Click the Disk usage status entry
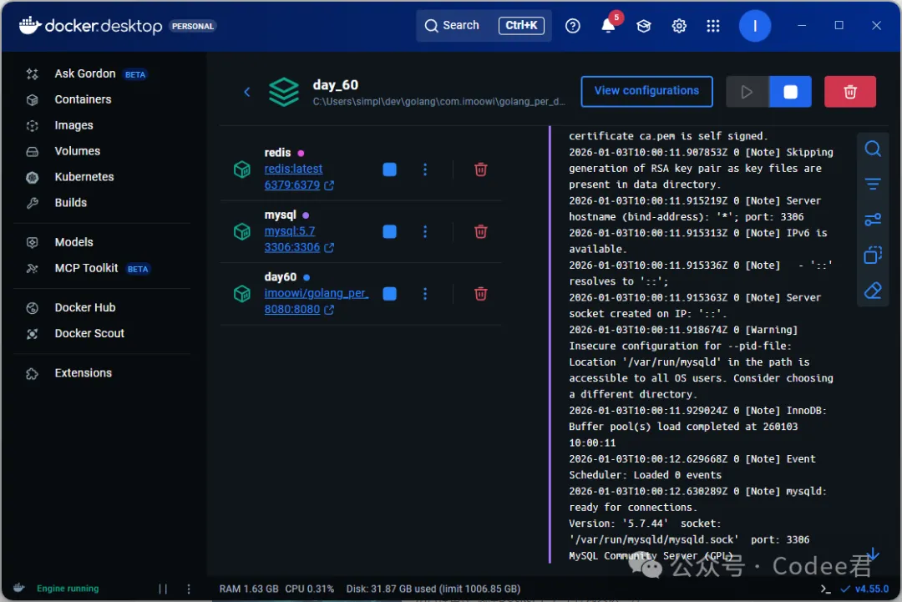Viewport: 902px width, 602px height. pyautogui.click(x=433, y=589)
